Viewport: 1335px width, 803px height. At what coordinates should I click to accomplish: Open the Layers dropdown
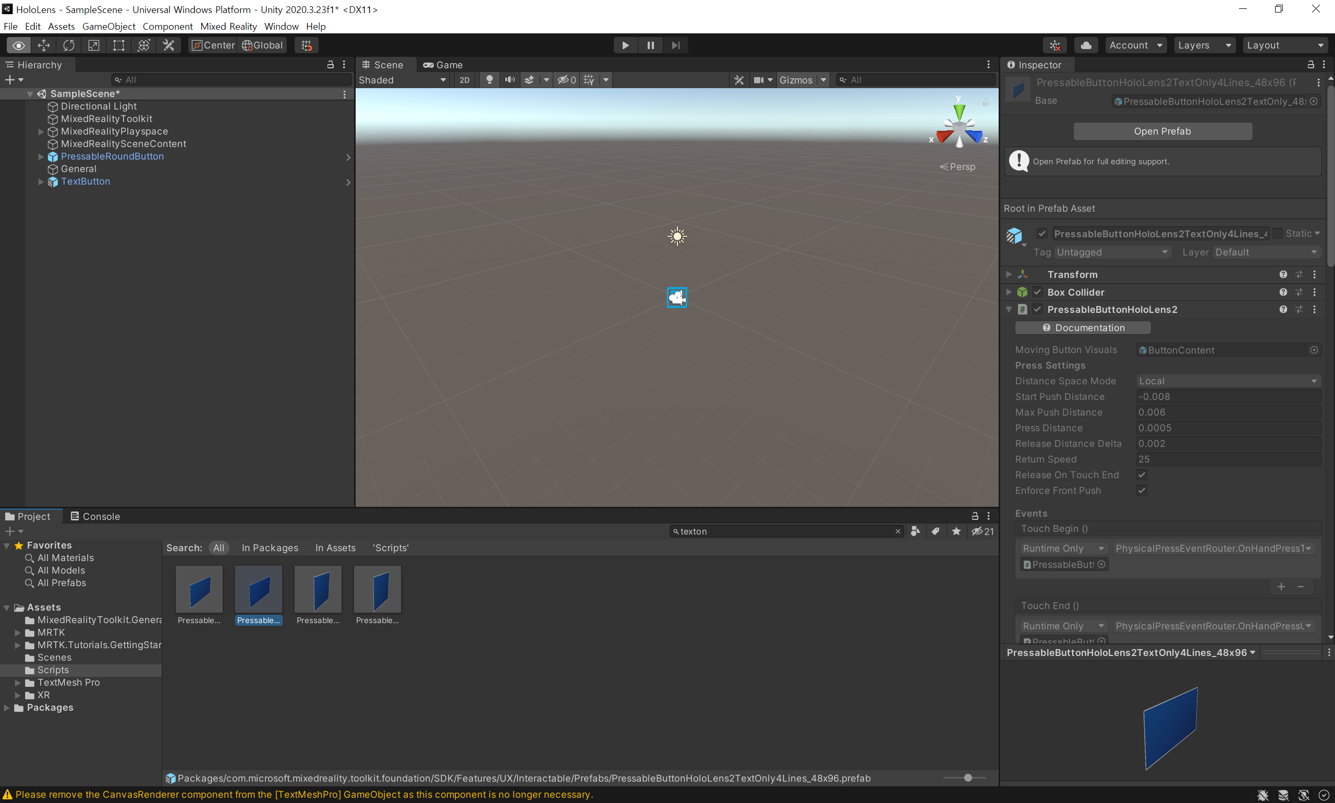[x=1205, y=45]
